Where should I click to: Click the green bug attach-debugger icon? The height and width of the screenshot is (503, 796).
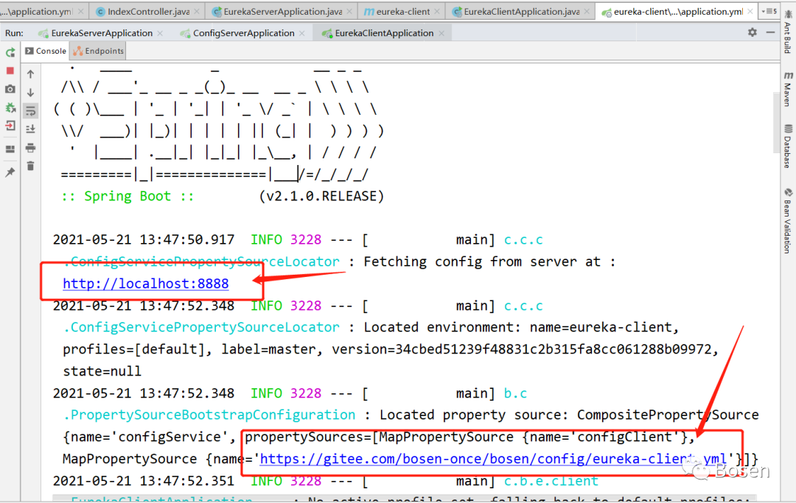[x=10, y=108]
